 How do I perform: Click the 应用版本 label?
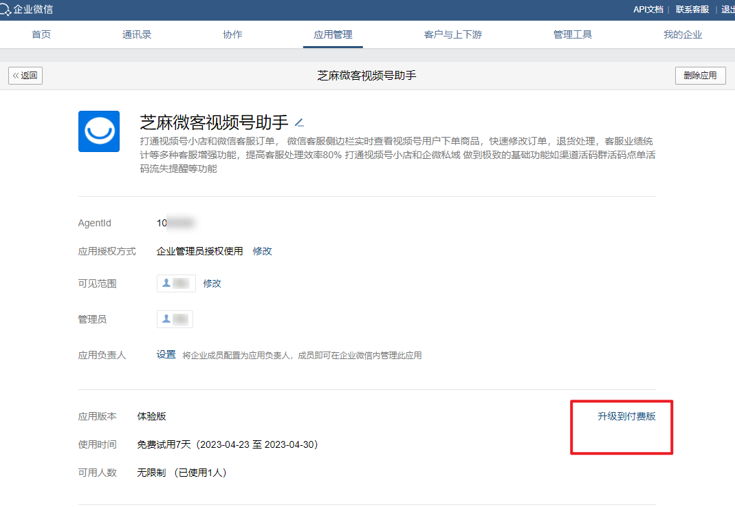tap(98, 416)
